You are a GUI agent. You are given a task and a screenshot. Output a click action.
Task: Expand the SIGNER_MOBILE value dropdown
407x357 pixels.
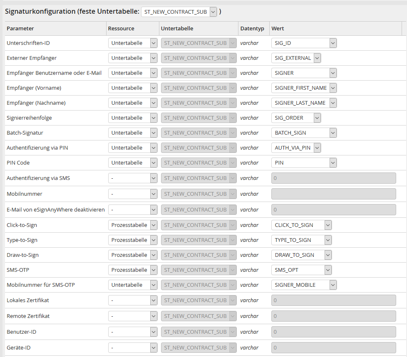[x=304, y=285]
